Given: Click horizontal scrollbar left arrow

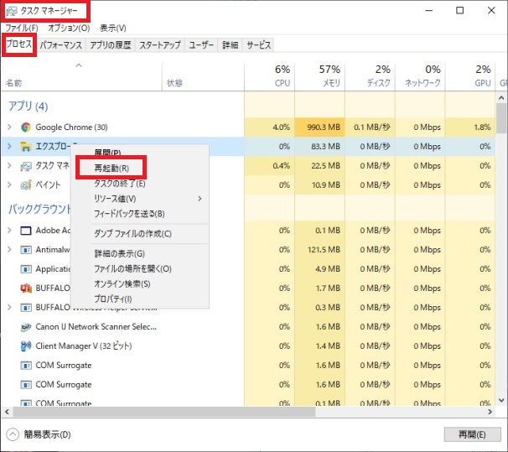Looking at the screenshot, I should click(8, 412).
